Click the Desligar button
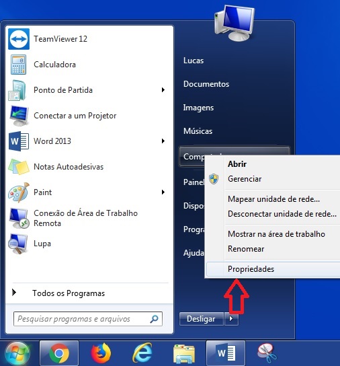340x366 pixels. tap(202, 319)
